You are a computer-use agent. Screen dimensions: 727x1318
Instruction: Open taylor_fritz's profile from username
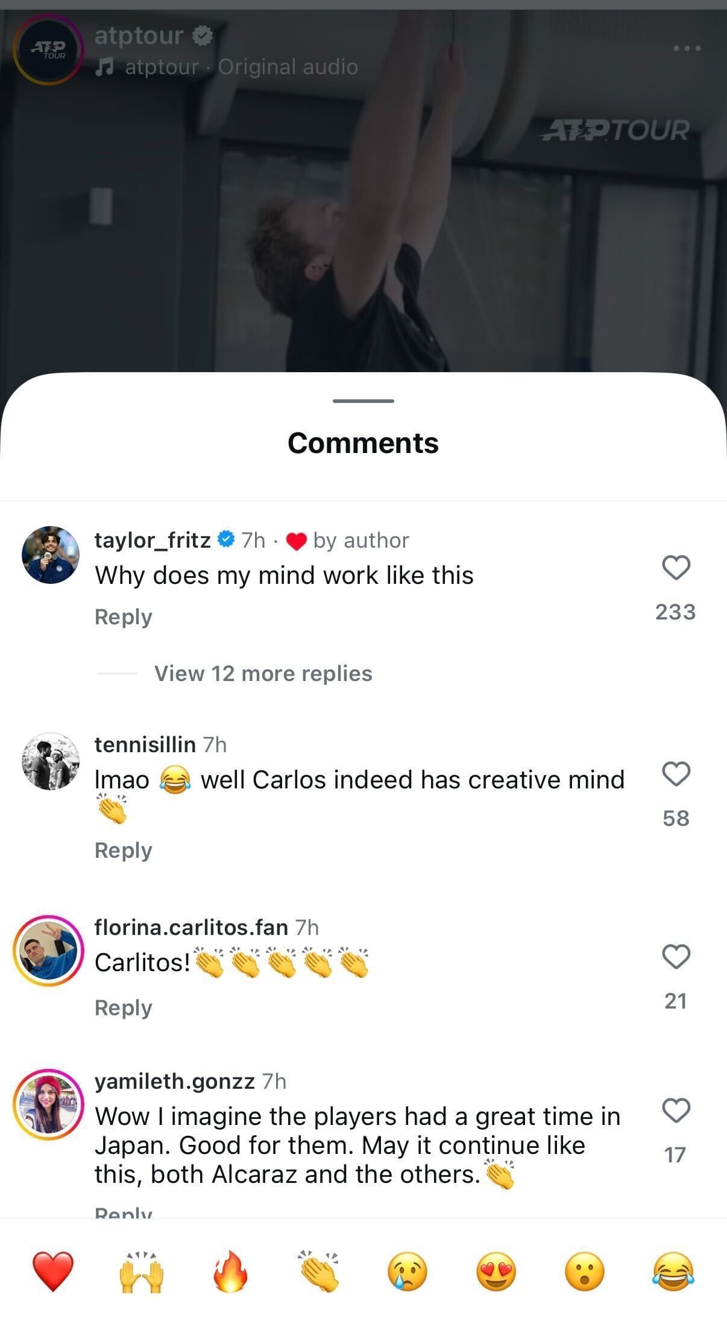pos(153,540)
